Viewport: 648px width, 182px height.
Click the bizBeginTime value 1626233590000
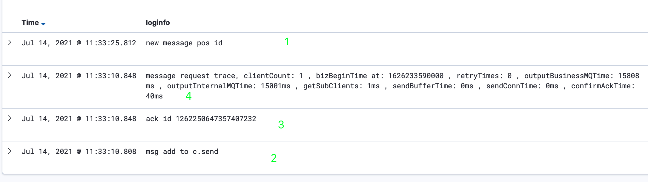(x=416, y=76)
